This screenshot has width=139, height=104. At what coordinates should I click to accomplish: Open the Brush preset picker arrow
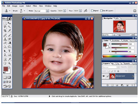pyautogui.click(x=24, y=11)
